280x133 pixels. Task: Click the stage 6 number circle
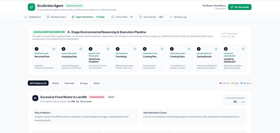coord(172,49)
